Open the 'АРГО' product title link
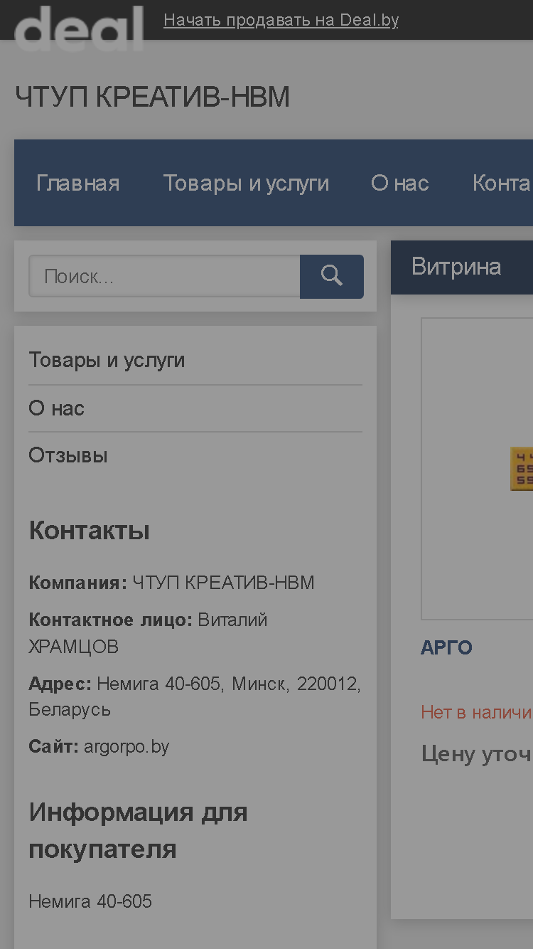 [447, 647]
